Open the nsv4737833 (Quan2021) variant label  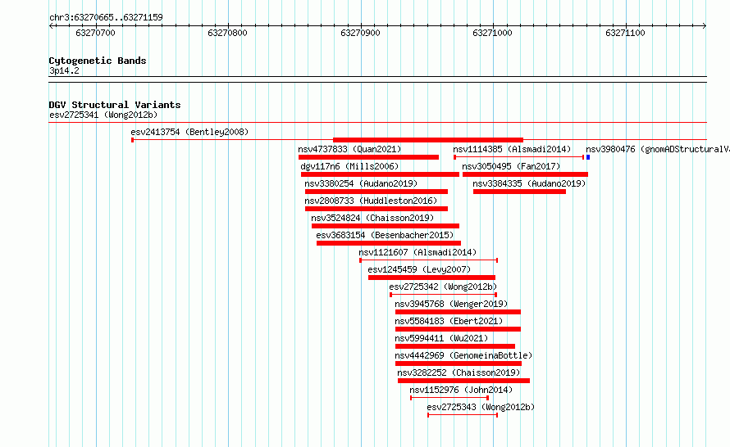[x=349, y=149]
